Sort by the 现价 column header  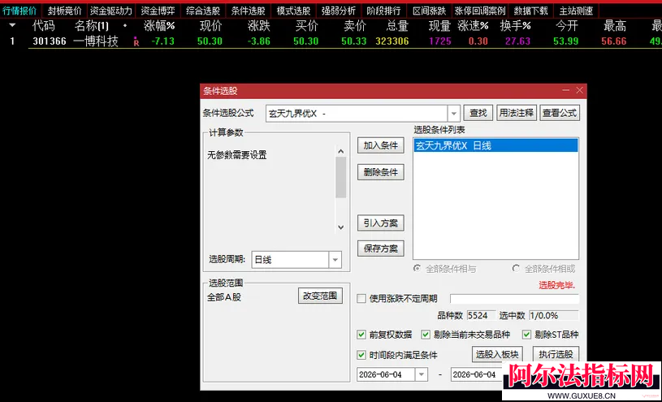point(210,26)
